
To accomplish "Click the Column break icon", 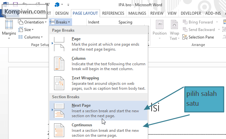I will [x=59, y=64].
